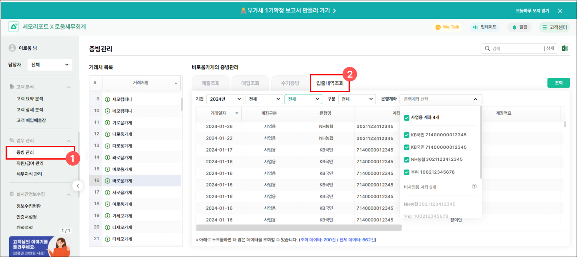Screen dimensions: 577x257
Task: Click the info icon beside 라로움가게
Action: [x=107, y=157]
